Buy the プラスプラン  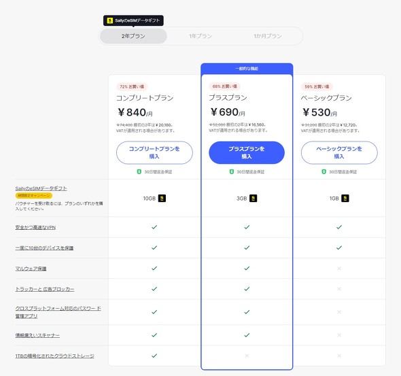(x=247, y=153)
